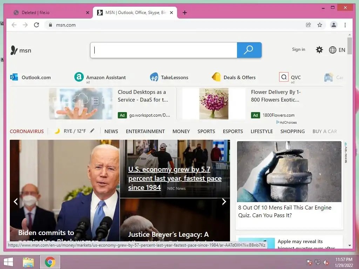Open the QVC shortcut
The width and height of the screenshot is (359, 269).
tap(290, 77)
